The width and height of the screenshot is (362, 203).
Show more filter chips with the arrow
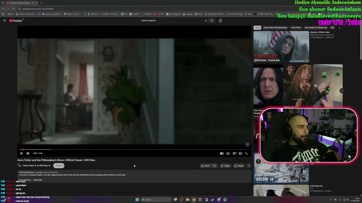tap(339, 28)
